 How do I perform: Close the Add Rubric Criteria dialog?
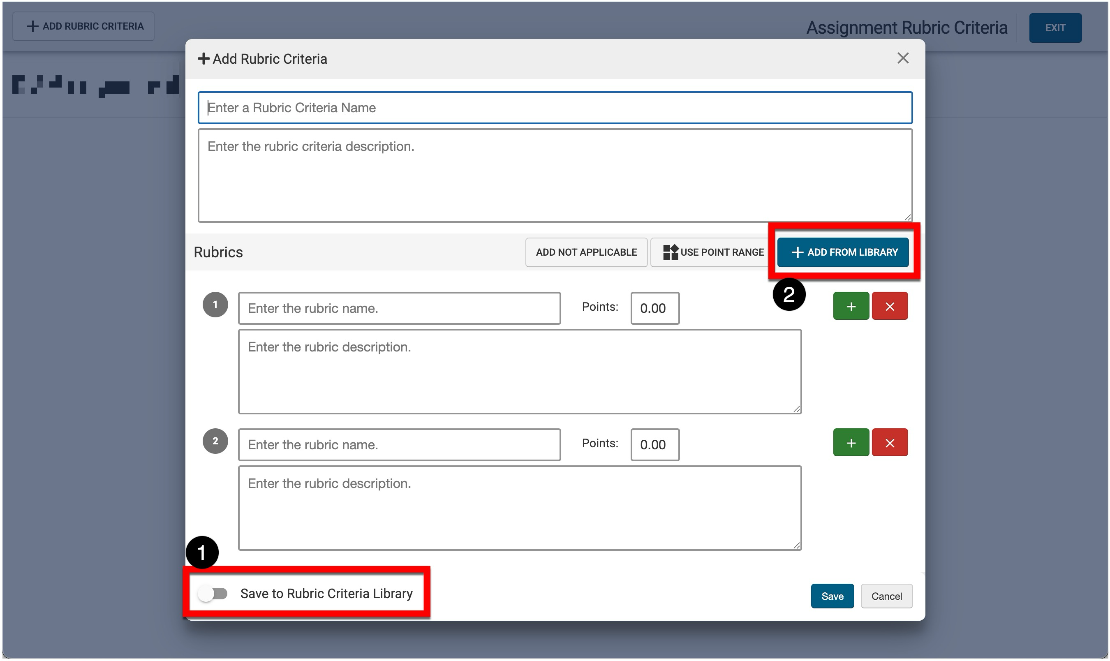[x=902, y=58]
